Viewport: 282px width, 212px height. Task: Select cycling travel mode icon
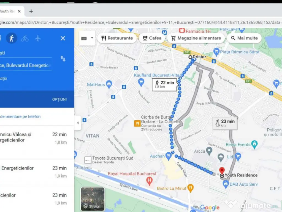(x=25, y=38)
